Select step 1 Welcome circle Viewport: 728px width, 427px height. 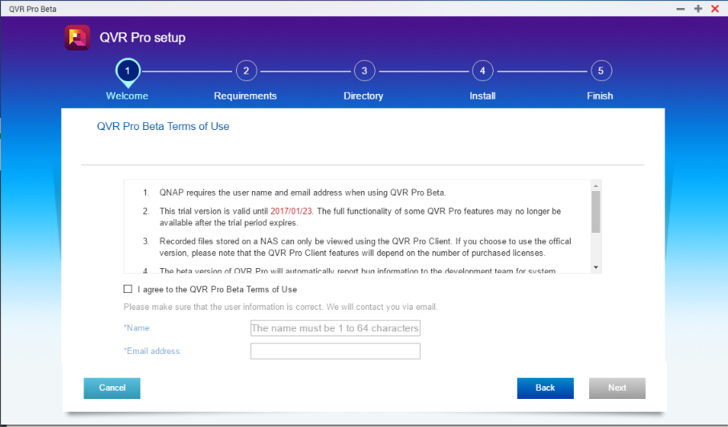click(128, 71)
